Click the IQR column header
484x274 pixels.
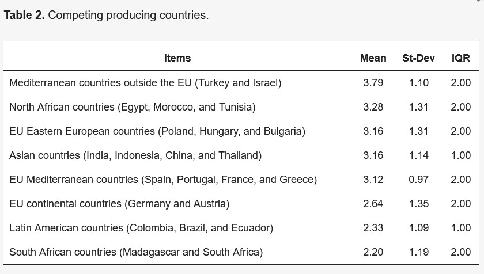point(460,58)
